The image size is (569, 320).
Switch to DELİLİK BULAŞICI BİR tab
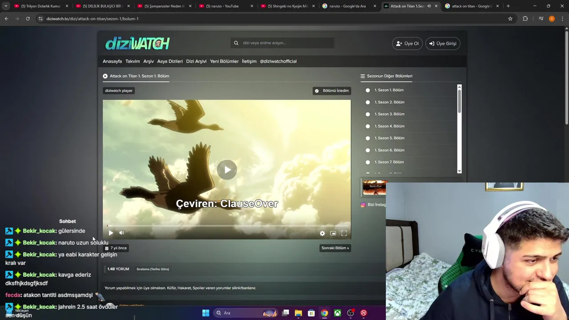(x=102, y=6)
